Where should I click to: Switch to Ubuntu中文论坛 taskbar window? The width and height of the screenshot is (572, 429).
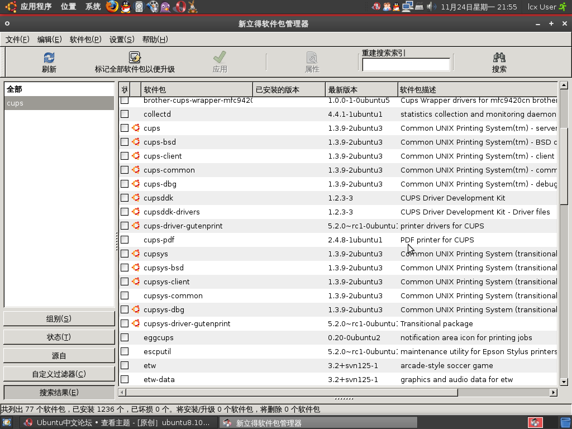tap(117, 423)
